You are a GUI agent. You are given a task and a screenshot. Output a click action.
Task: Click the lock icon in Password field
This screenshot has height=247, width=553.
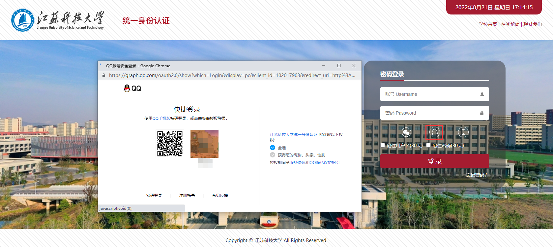[x=482, y=113]
